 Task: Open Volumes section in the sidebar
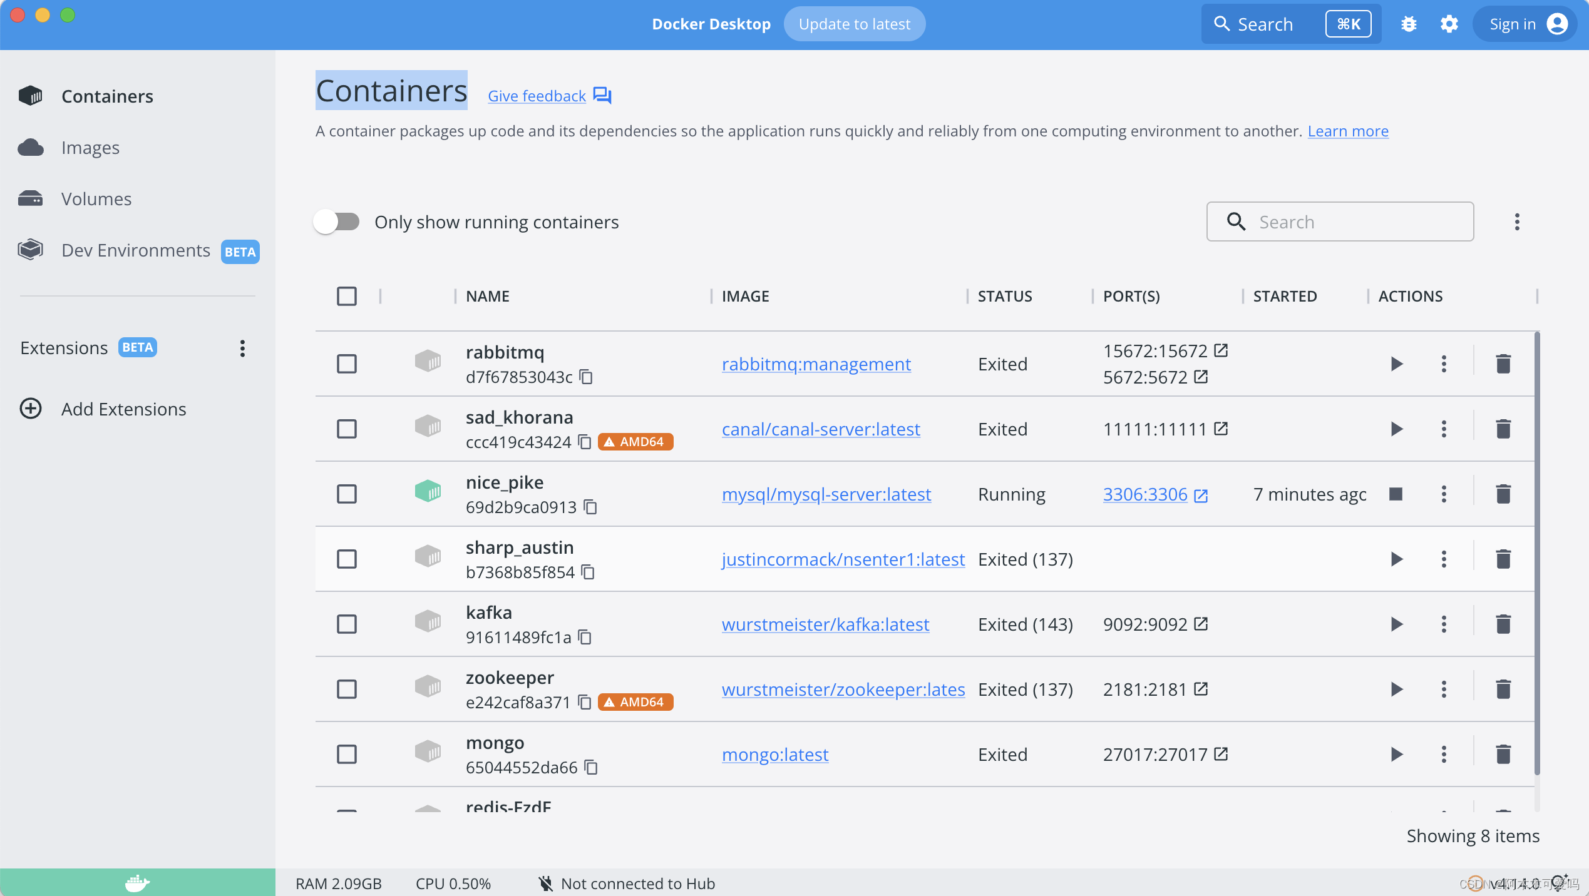click(x=96, y=199)
